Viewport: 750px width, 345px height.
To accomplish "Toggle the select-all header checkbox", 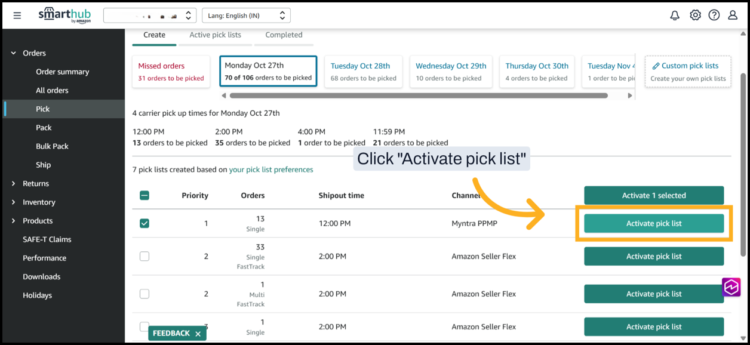I will pyautogui.click(x=145, y=195).
